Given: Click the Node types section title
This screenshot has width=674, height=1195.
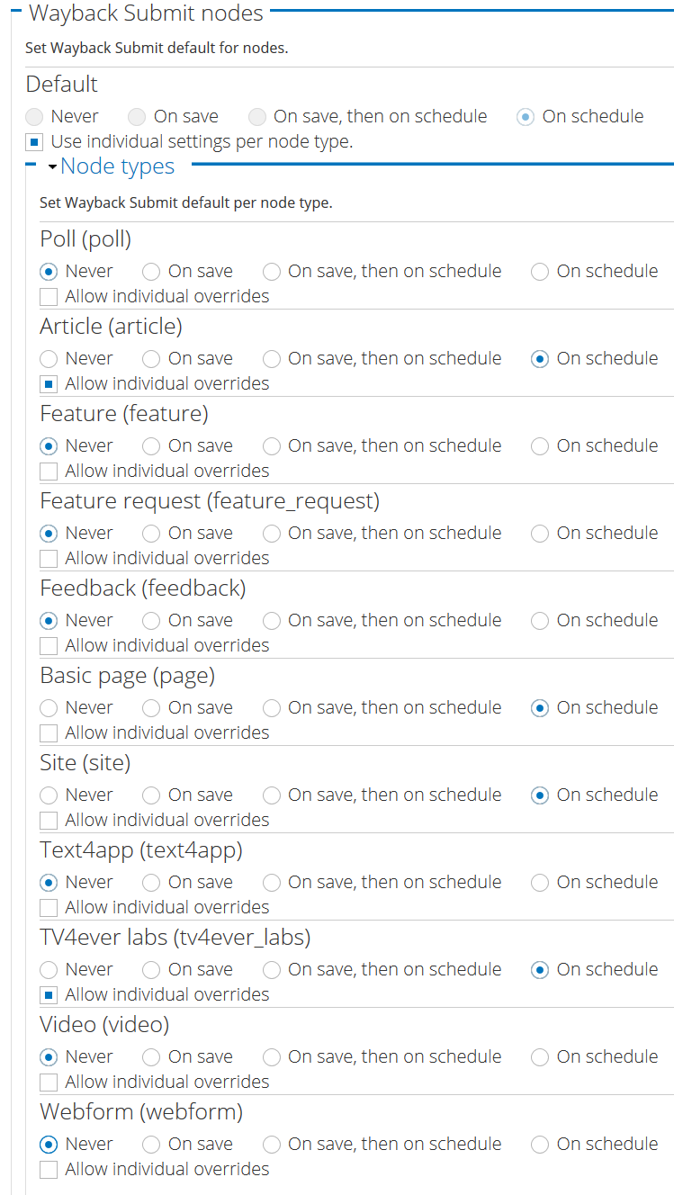Looking at the screenshot, I should click(117, 166).
